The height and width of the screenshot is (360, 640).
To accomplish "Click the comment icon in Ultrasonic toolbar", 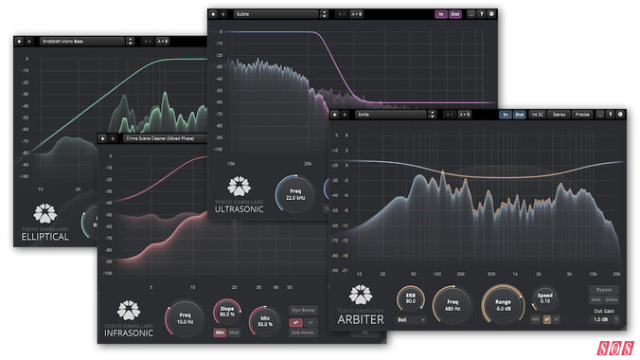I will coord(471,14).
